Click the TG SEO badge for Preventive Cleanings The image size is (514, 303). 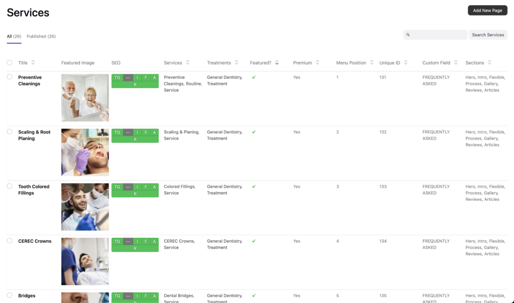pyautogui.click(x=117, y=78)
